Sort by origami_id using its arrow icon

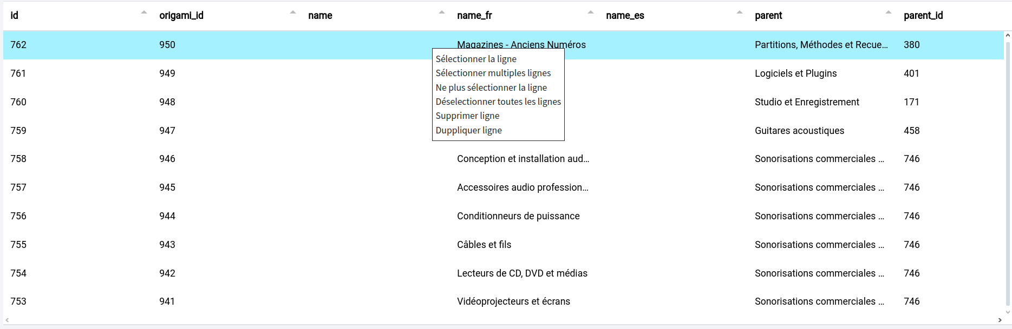pos(293,12)
